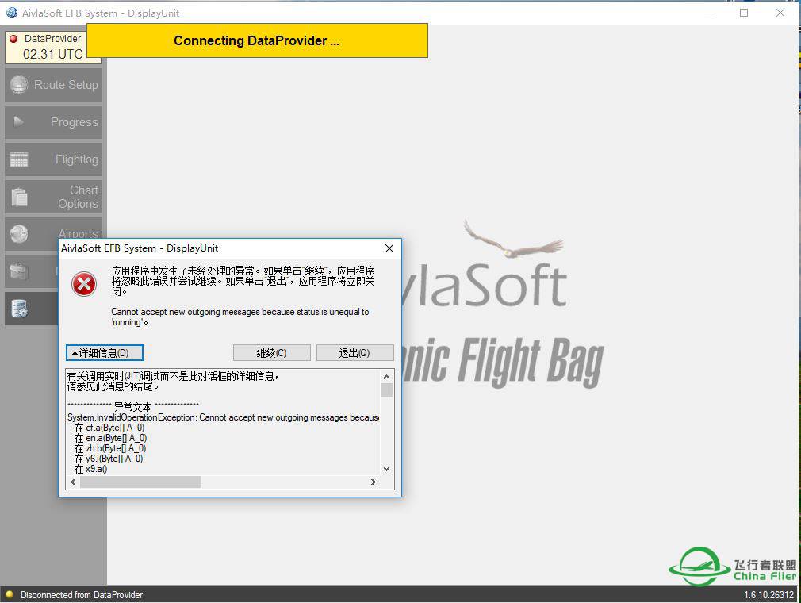Click the yellow status dot in status bar
The height and width of the screenshot is (603, 801).
click(x=10, y=594)
